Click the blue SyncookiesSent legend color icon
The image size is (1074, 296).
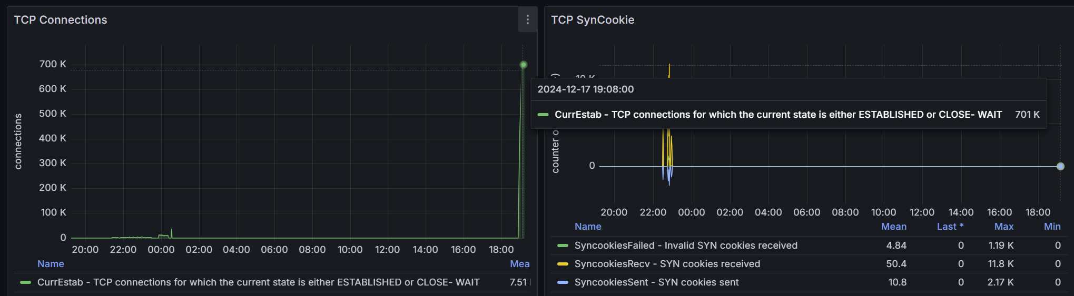(x=563, y=282)
